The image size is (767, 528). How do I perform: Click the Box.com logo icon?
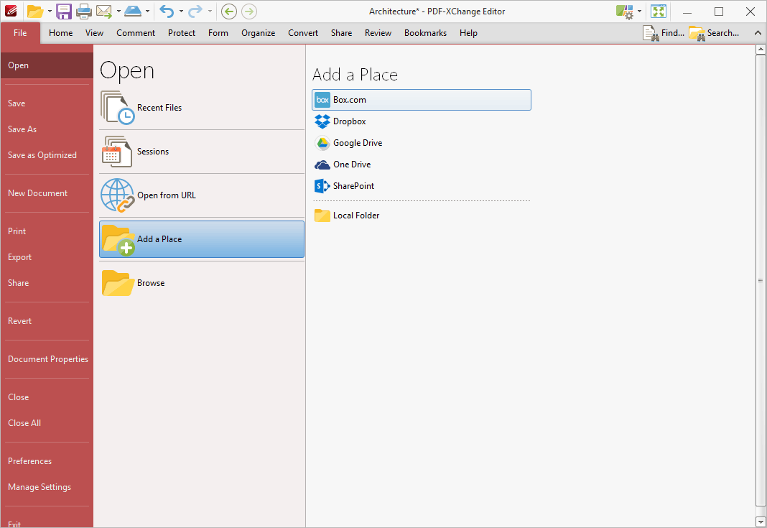pyautogui.click(x=322, y=100)
